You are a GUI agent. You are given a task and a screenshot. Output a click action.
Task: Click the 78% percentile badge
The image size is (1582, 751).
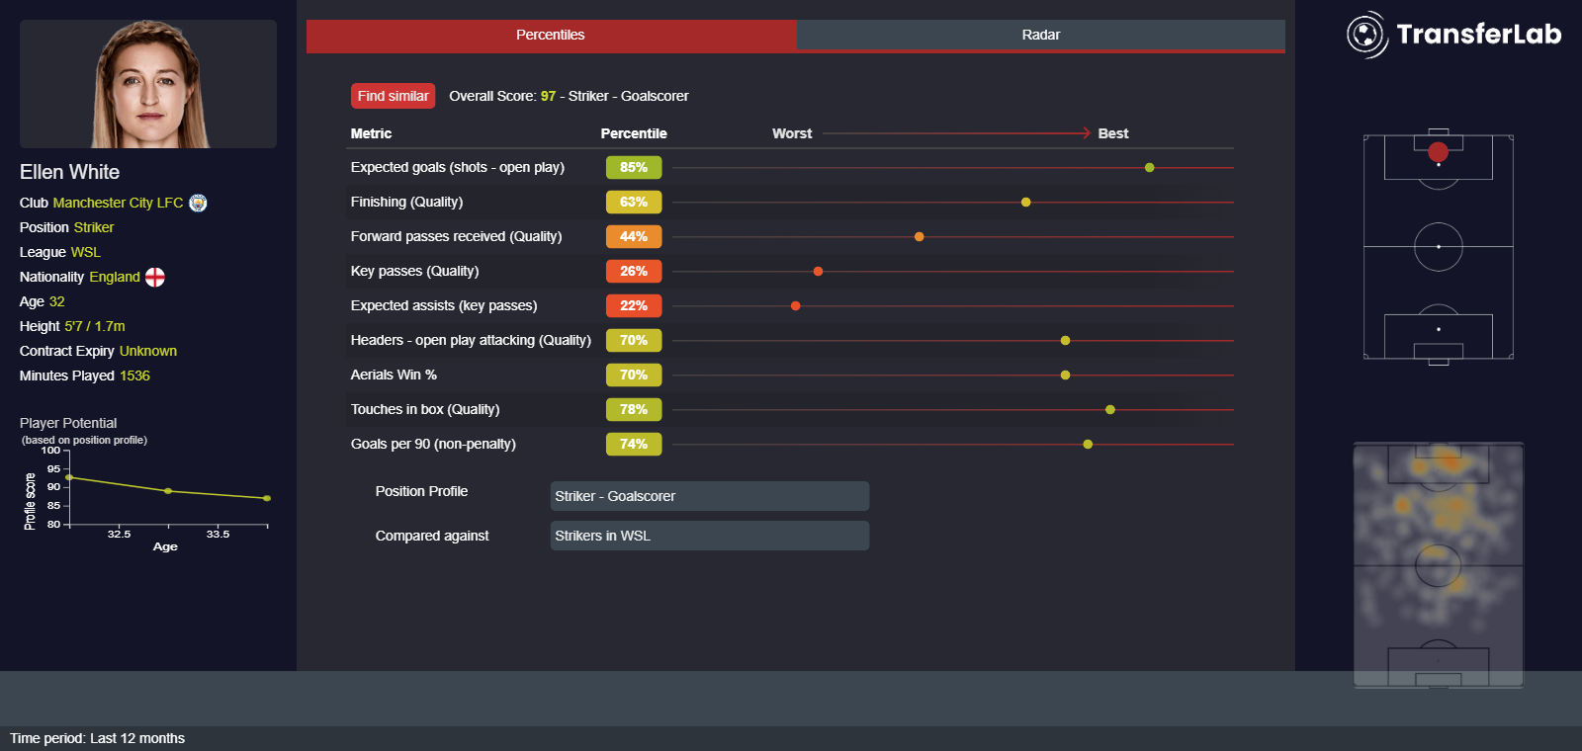point(634,410)
